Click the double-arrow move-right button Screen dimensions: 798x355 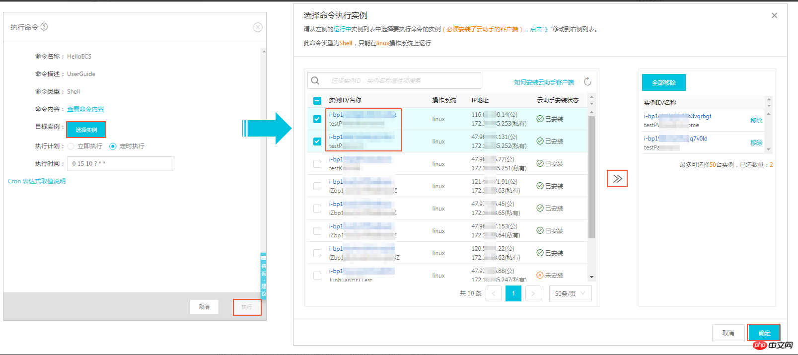(617, 179)
